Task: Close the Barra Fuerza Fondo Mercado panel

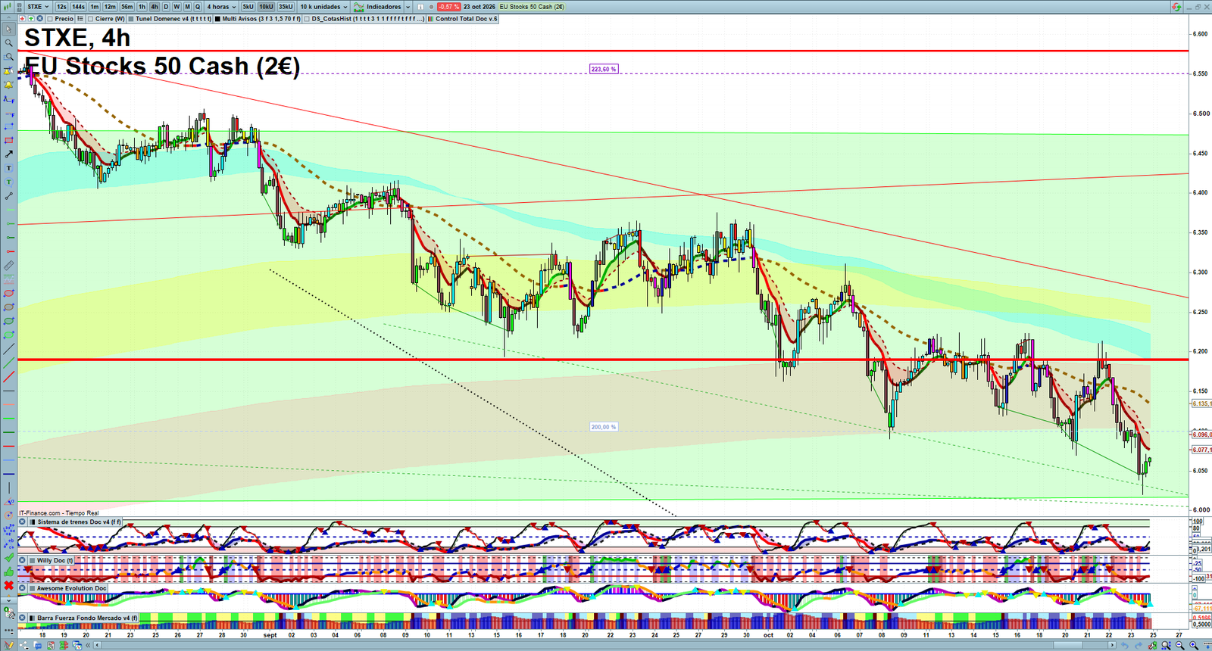Action: (x=22, y=618)
